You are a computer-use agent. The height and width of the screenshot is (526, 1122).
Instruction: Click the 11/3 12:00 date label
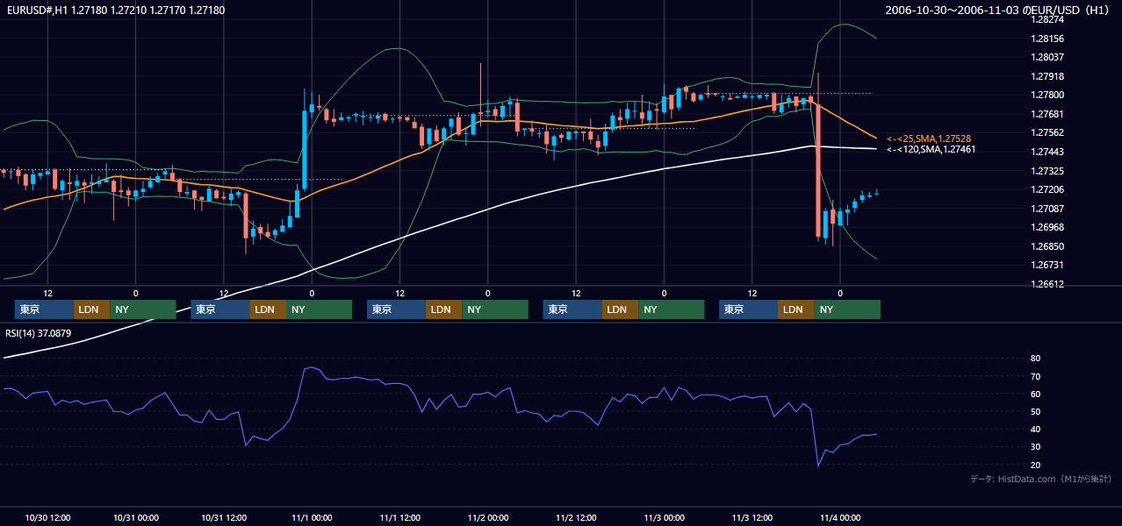pos(752,518)
